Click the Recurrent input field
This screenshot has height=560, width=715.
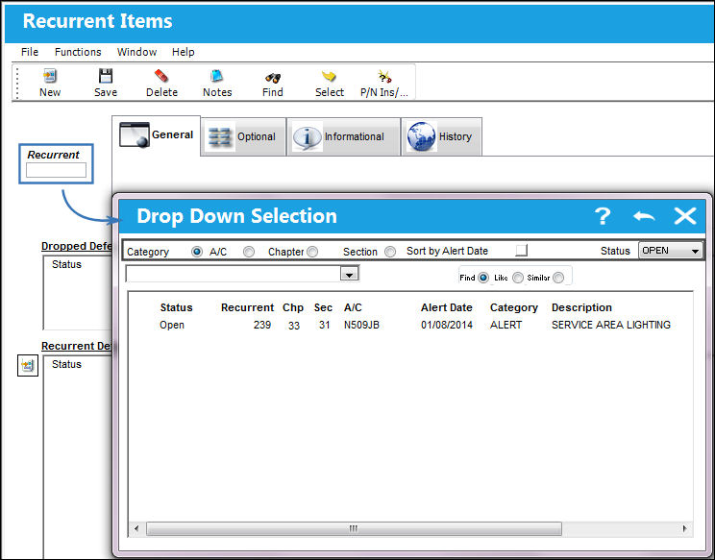pyautogui.click(x=56, y=170)
